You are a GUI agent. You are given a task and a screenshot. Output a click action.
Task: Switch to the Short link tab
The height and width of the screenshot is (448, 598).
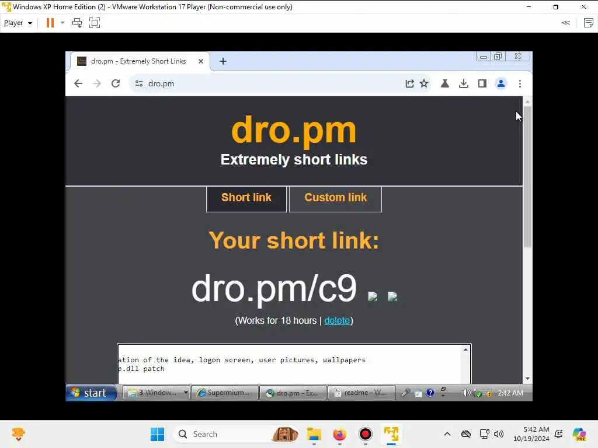click(x=246, y=198)
